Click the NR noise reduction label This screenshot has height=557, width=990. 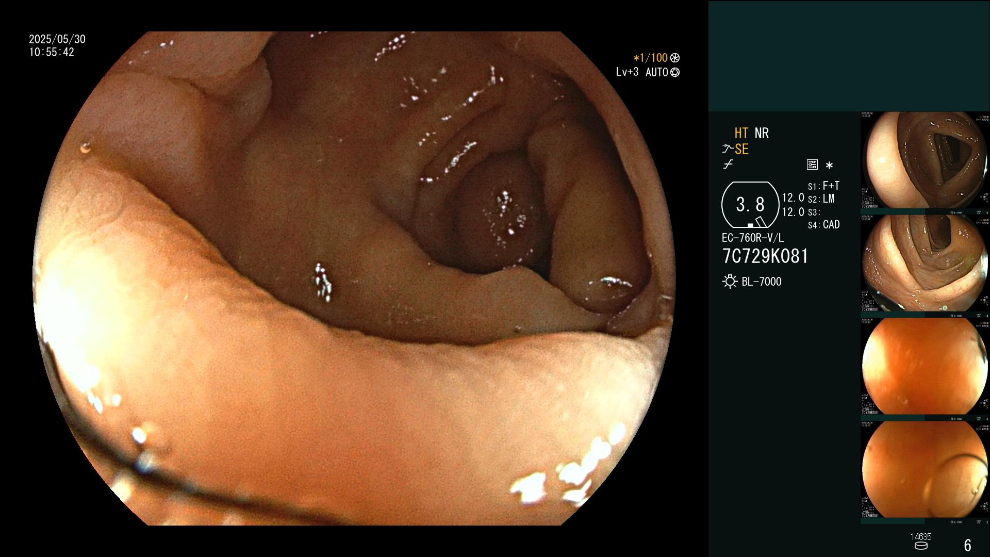coord(762,133)
